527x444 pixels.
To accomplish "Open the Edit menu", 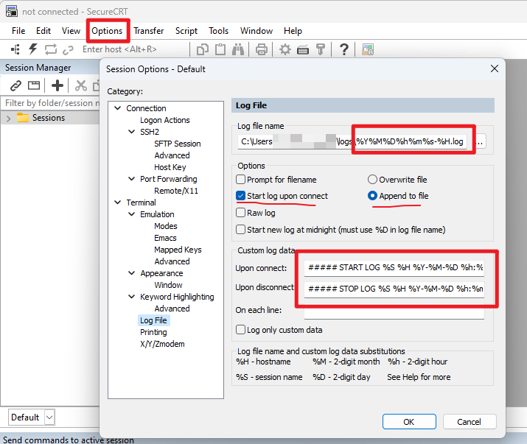I will [x=43, y=31].
